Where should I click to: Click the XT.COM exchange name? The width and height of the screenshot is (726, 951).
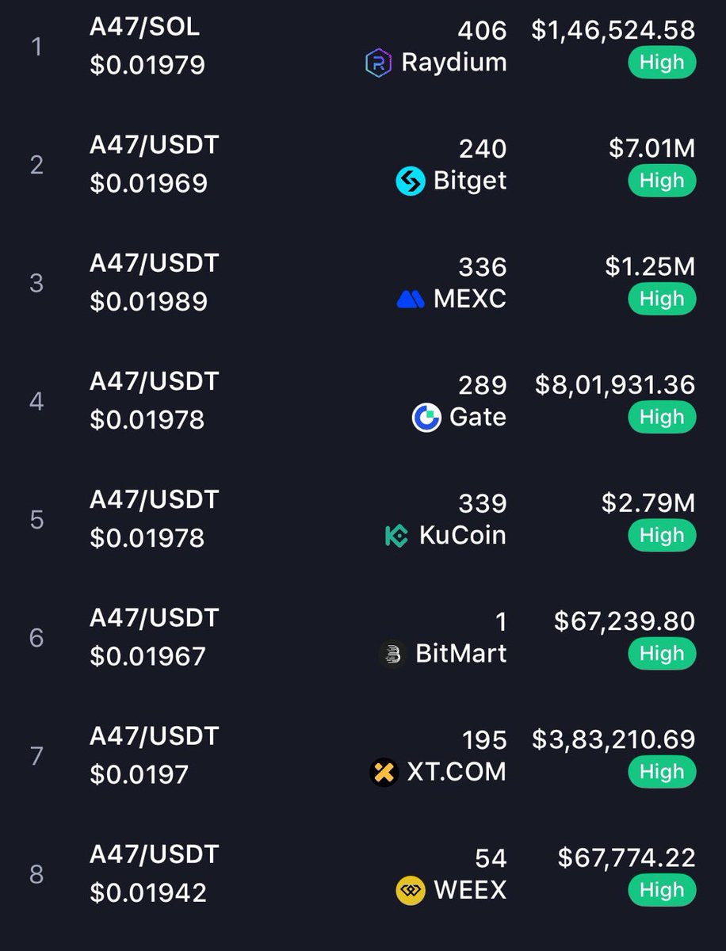point(457,773)
